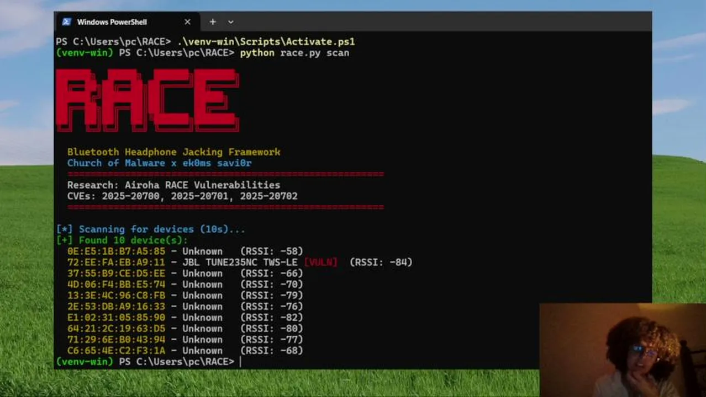
Task: Click 'Research: Airoha RACE Vulnerabilities' line
Action: point(173,185)
